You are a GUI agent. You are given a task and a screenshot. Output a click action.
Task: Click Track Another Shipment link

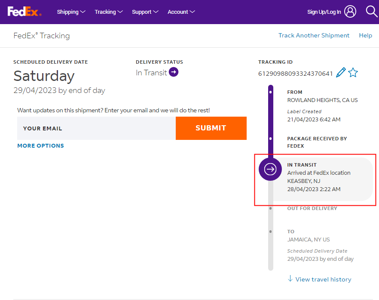(x=314, y=35)
